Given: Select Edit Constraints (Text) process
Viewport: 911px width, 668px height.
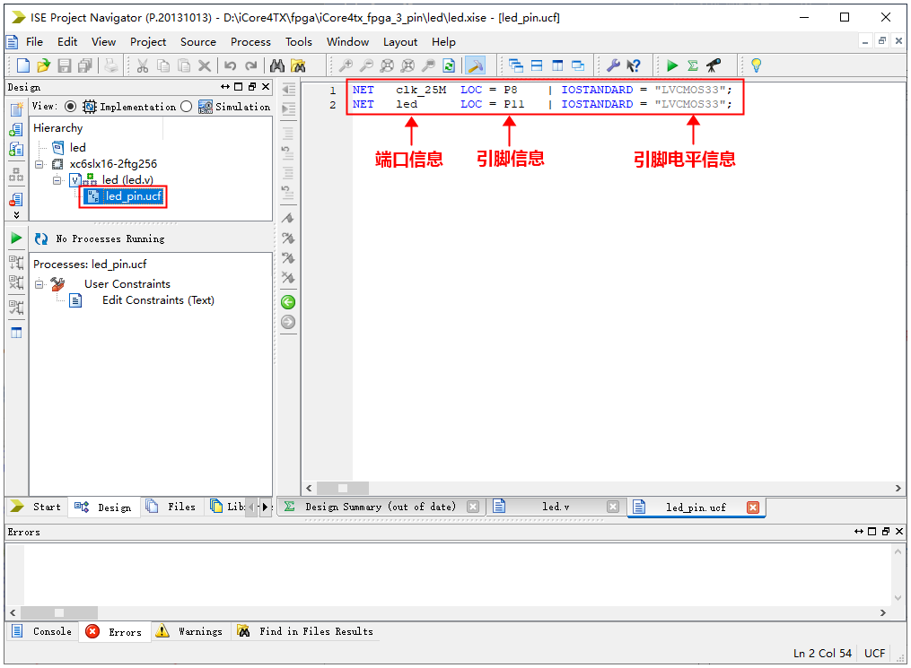Looking at the screenshot, I should coord(158,300).
